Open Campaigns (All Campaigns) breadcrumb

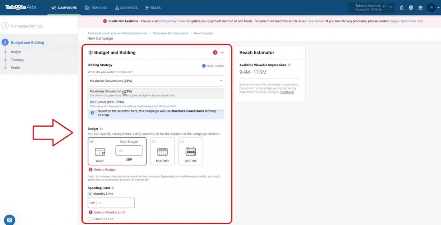point(170,33)
